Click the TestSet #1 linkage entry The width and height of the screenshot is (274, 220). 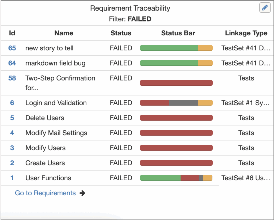(x=246, y=103)
